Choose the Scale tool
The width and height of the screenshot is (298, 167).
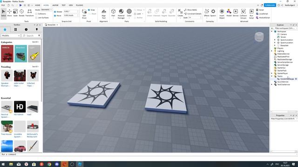(x=15, y=13)
